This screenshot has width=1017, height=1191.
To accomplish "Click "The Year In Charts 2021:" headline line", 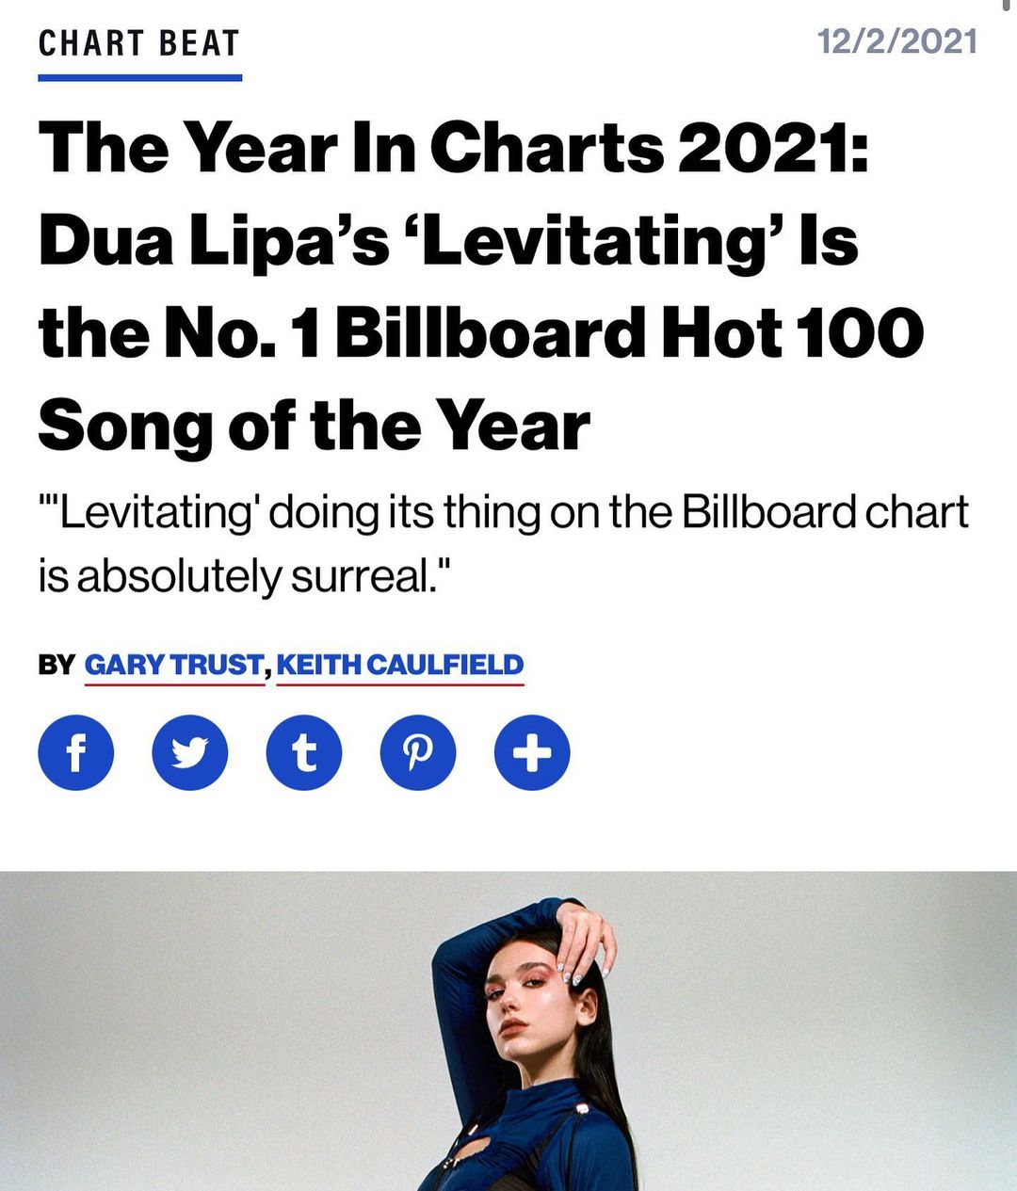I will pyautogui.click(x=453, y=147).
